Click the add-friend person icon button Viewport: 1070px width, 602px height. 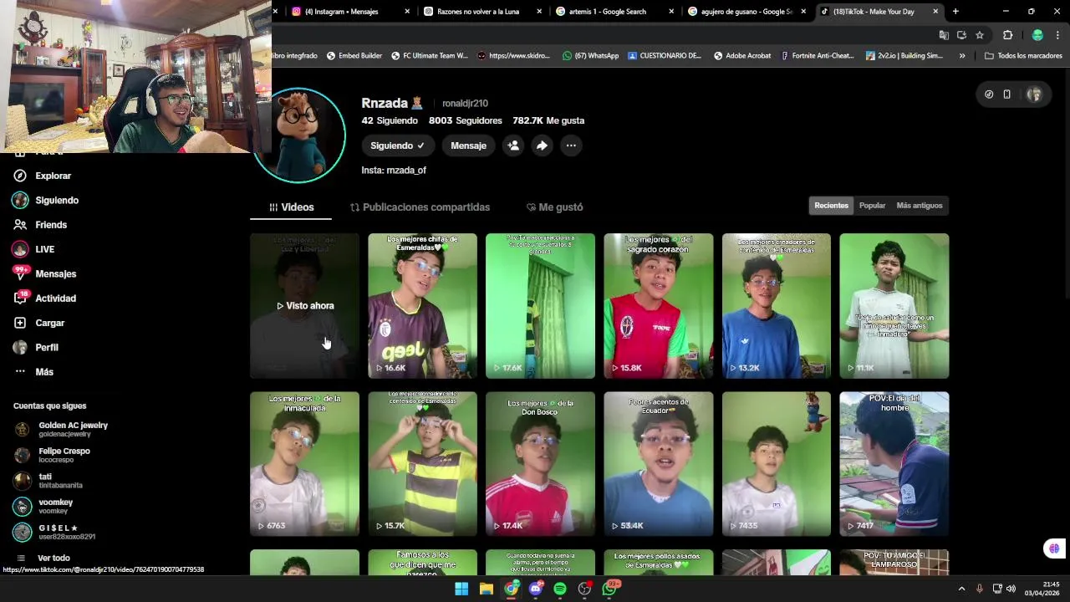click(513, 145)
